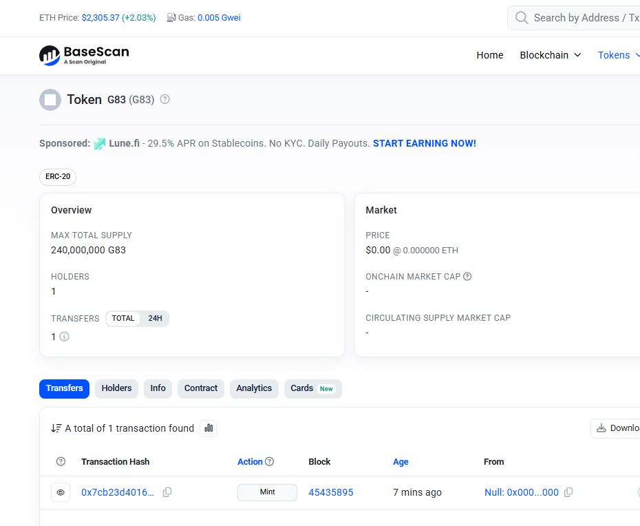Screen dimensions: 640x526
Task: Select the Transfers tab
Action: (x=64, y=389)
